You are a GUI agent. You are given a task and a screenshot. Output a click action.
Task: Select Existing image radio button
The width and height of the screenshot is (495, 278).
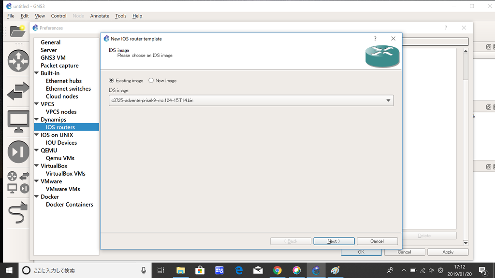pos(111,81)
